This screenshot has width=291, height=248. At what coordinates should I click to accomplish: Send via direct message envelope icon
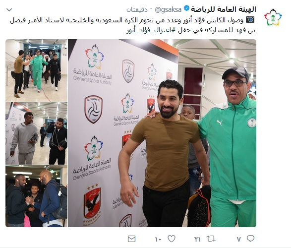pos(132,239)
